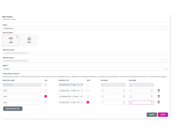Delete the CPU node pool row

[x=159, y=90]
